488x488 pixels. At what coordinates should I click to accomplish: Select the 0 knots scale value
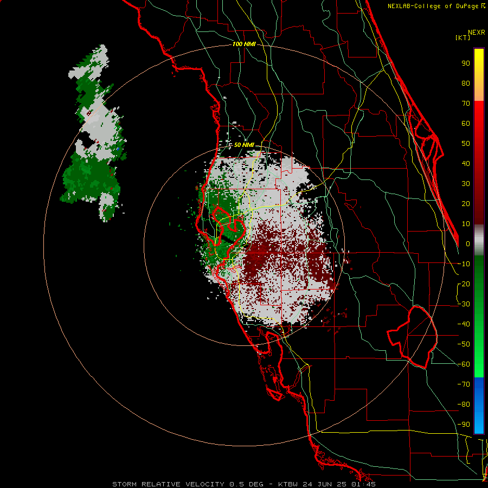[468, 244]
